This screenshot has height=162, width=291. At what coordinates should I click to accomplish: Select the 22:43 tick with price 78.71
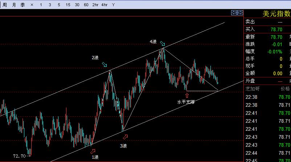267,137
